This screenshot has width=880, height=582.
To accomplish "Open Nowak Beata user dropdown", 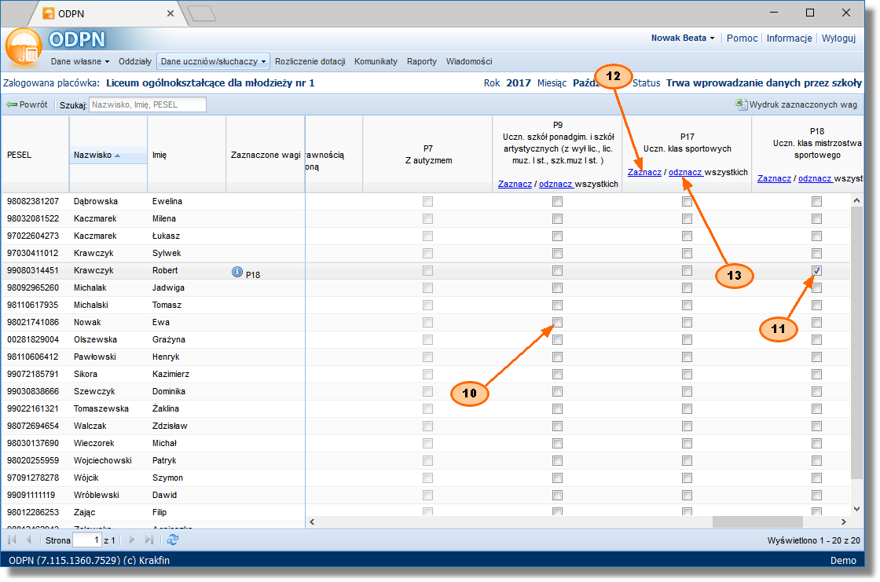I will 683,38.
